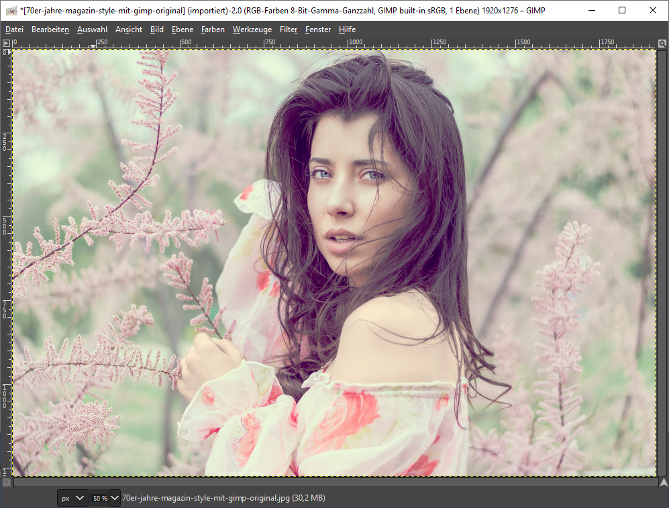Expand the 50 % zoom dropdown arrow
The width and height of the screenshot is (669, 508).
click(115, 498)
